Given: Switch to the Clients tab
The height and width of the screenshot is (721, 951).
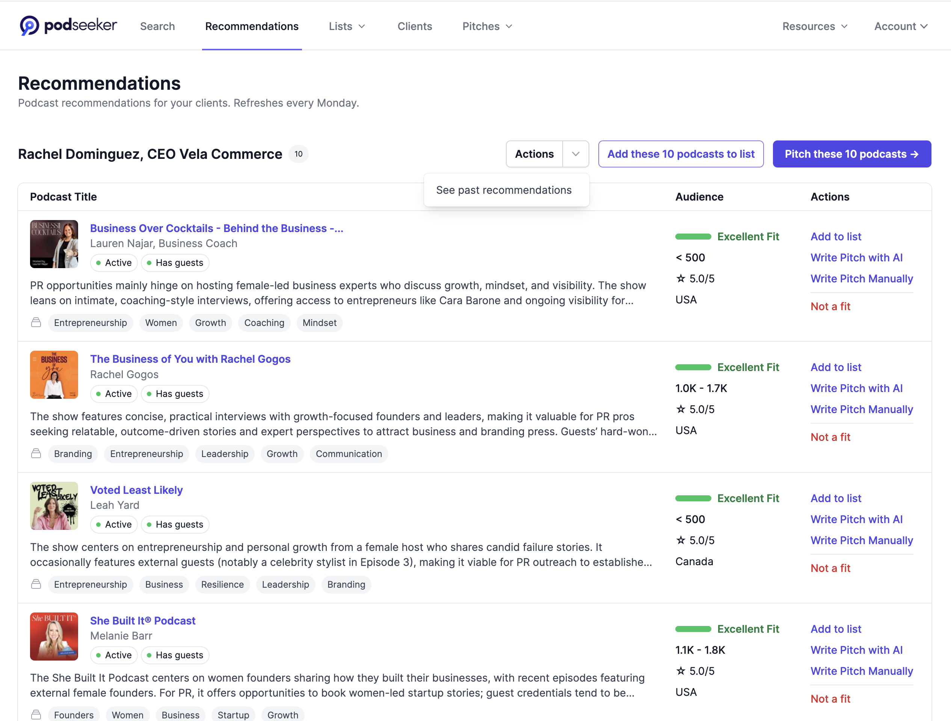Looking at the screenshot, I should [x=414, y=26].
